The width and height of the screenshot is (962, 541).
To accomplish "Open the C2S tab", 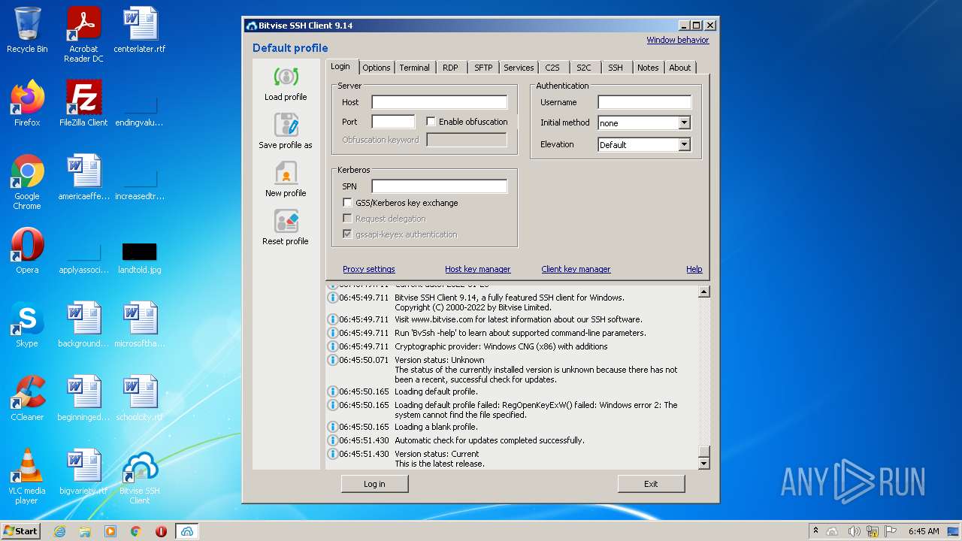I will pyautogui.click(x=552, y=68).
